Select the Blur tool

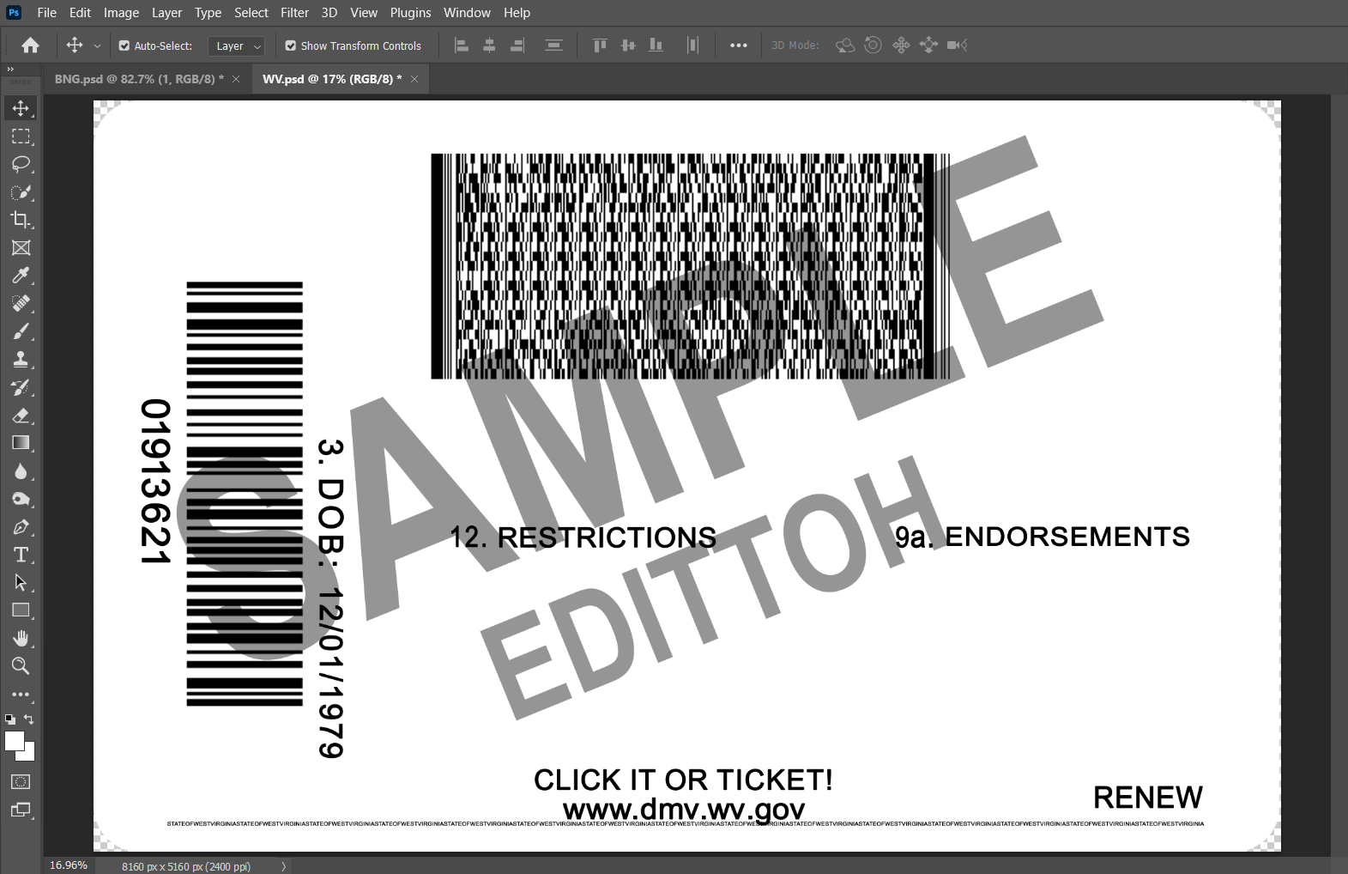tap(21, 471)
